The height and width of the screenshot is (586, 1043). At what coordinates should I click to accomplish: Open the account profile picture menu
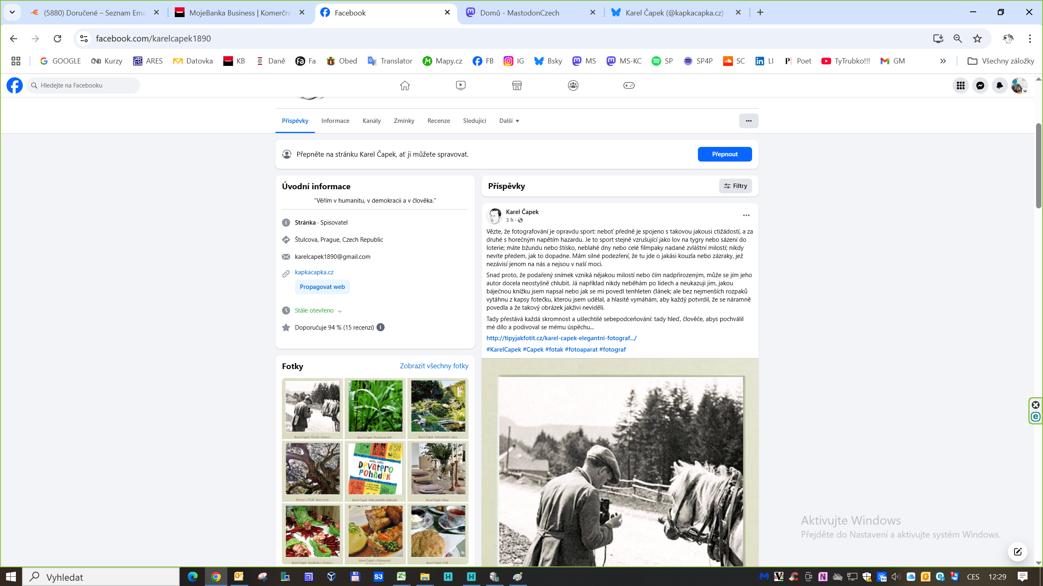[1019, 85]
